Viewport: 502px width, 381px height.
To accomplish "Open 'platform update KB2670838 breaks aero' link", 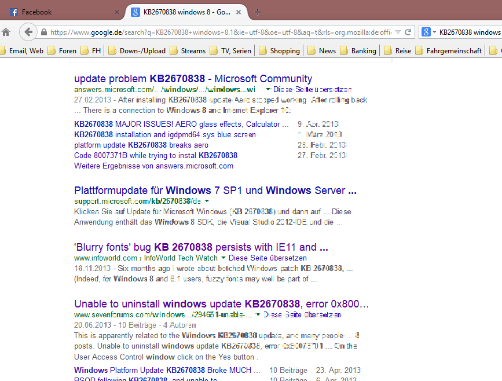I will pos(141,145).
